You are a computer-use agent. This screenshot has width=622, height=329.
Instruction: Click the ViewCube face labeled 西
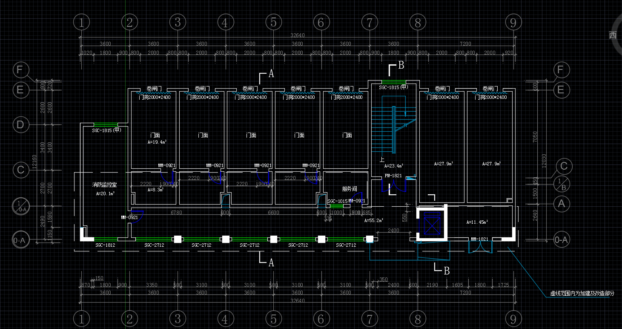[x=613, y=35]
